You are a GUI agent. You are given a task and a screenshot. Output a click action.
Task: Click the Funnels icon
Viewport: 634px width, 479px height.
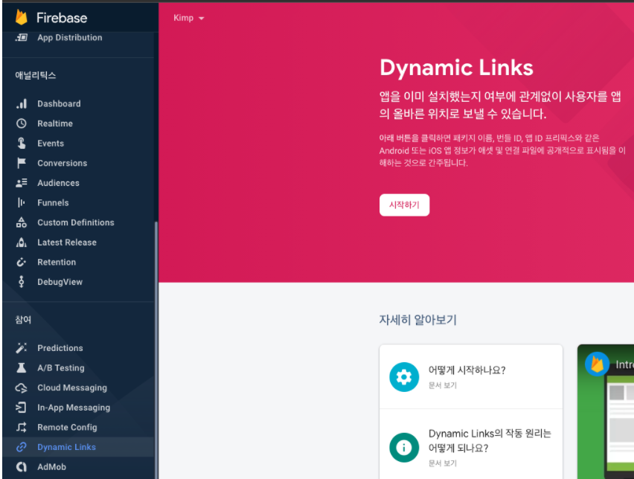pos(22,203)
